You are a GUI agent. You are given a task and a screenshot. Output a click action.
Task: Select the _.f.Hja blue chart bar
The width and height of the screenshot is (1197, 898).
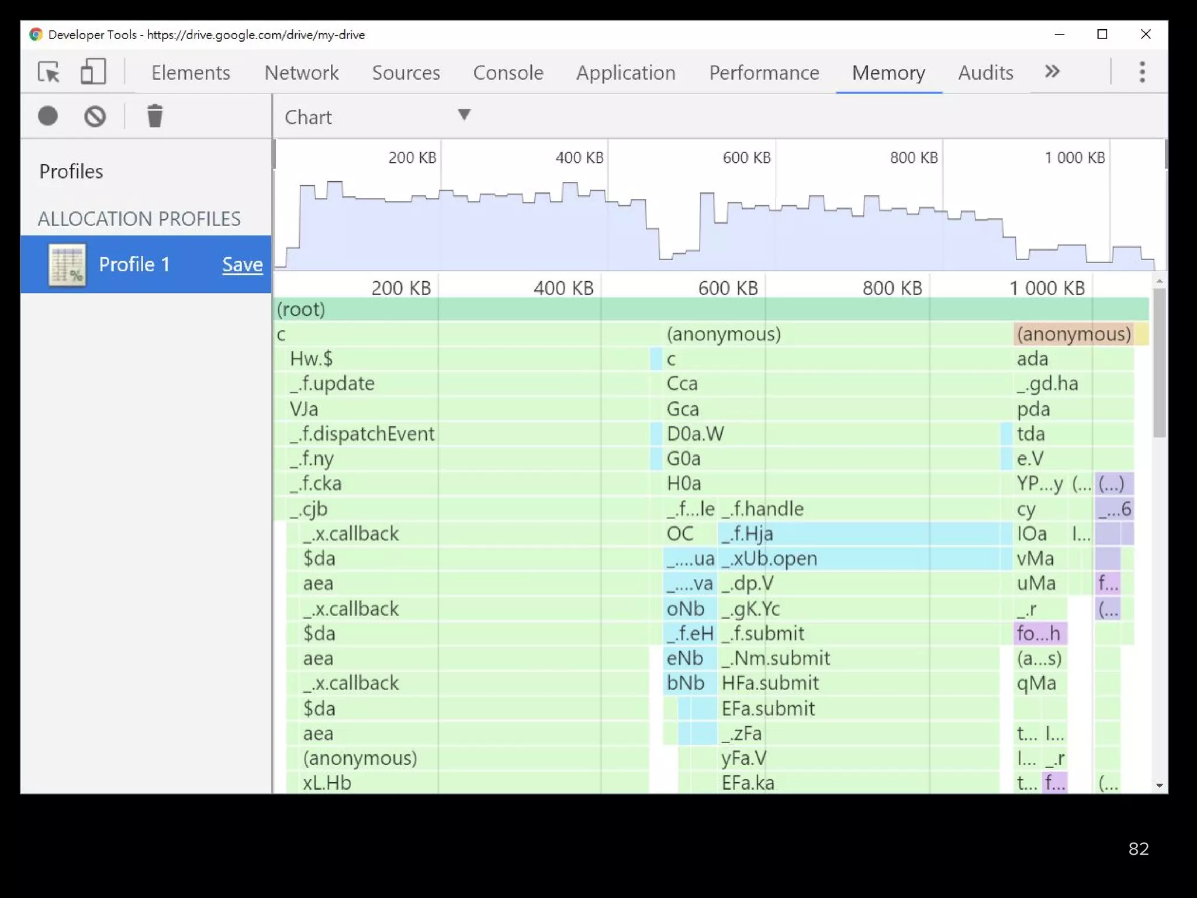coord(859,534)
